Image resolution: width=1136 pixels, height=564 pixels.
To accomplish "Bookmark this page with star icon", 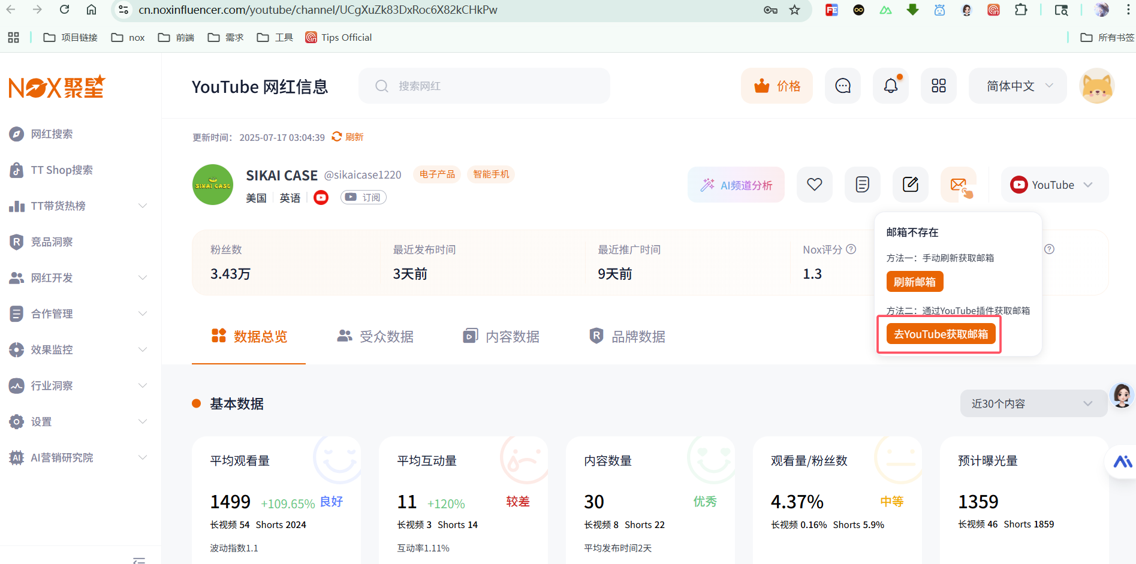I will click(x=794, y=10).
